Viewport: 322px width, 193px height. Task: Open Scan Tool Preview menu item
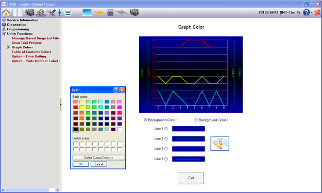(26, 43)
